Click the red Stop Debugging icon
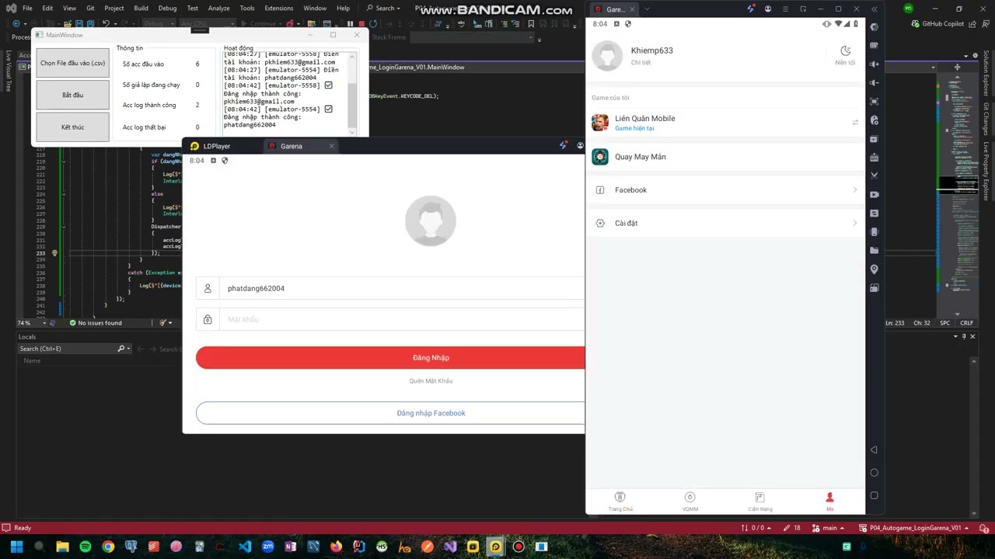Screen dimensions: 995x559 (361, 23)
